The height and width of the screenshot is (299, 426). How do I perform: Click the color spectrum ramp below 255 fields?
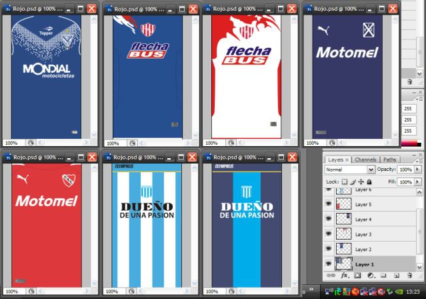[x=411, y=143]
